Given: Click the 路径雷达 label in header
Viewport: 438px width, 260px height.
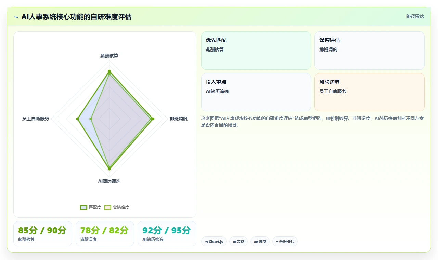Looking at the screenshot, I should 415,16.
